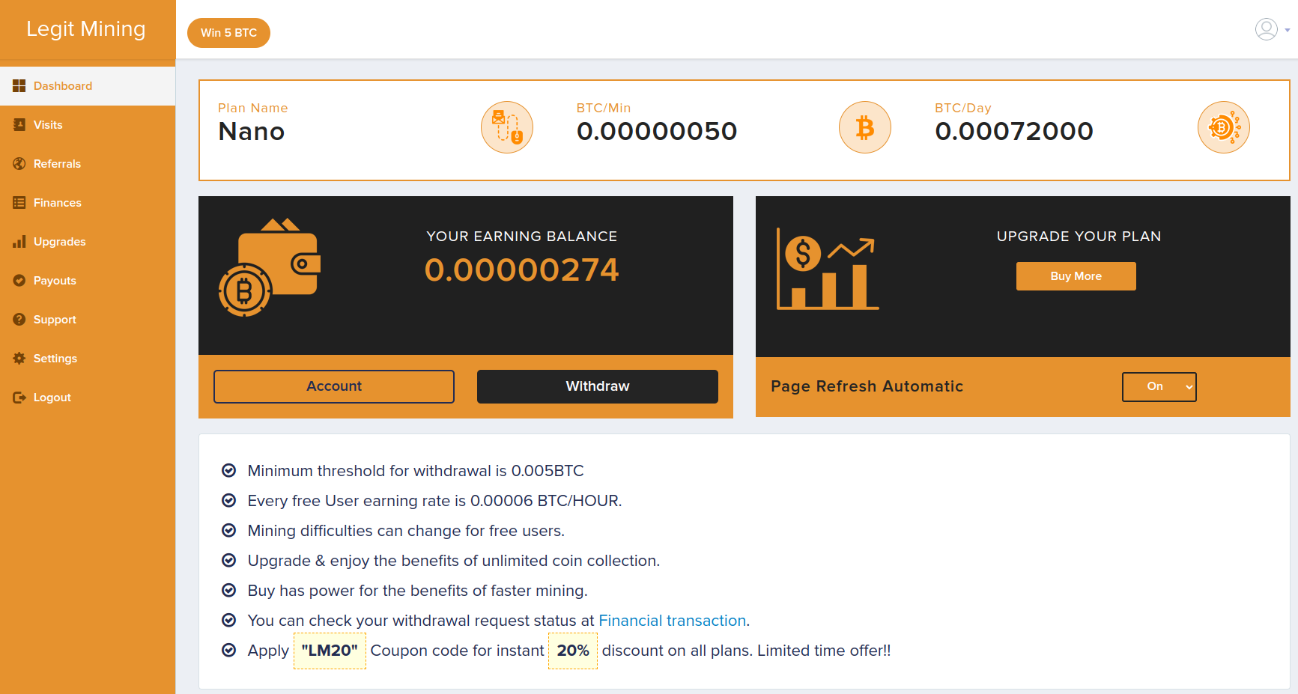Click the Settings gear icon

tap(19, 359)
